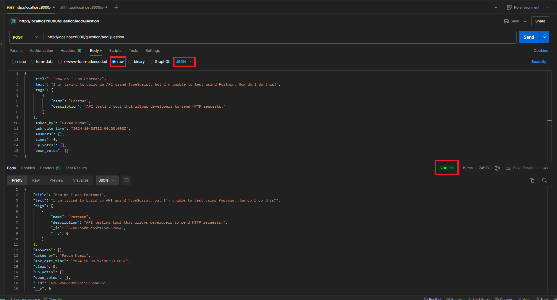Click the Save Response icon
This screenshot has height=300, width=557.
pyautogui.click(x=509, y=168)
